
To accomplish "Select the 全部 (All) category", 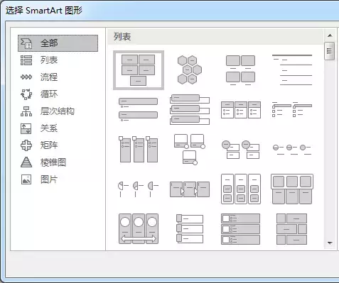I will [58, 43].
